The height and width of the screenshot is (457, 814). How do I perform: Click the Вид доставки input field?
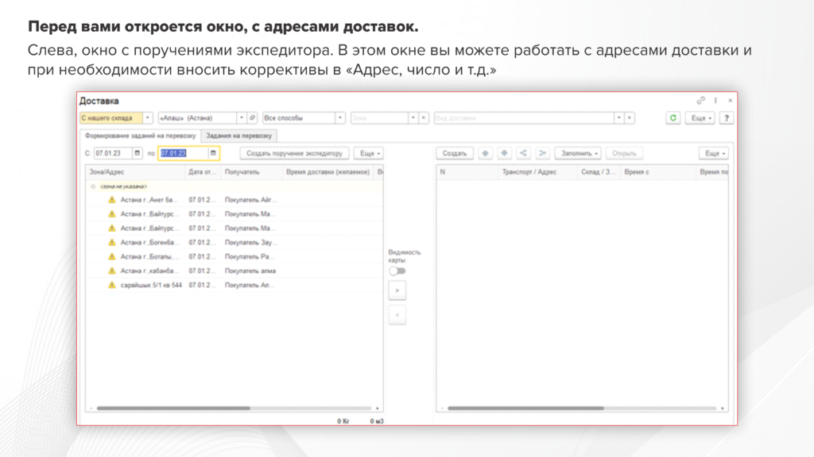point(524,118)
